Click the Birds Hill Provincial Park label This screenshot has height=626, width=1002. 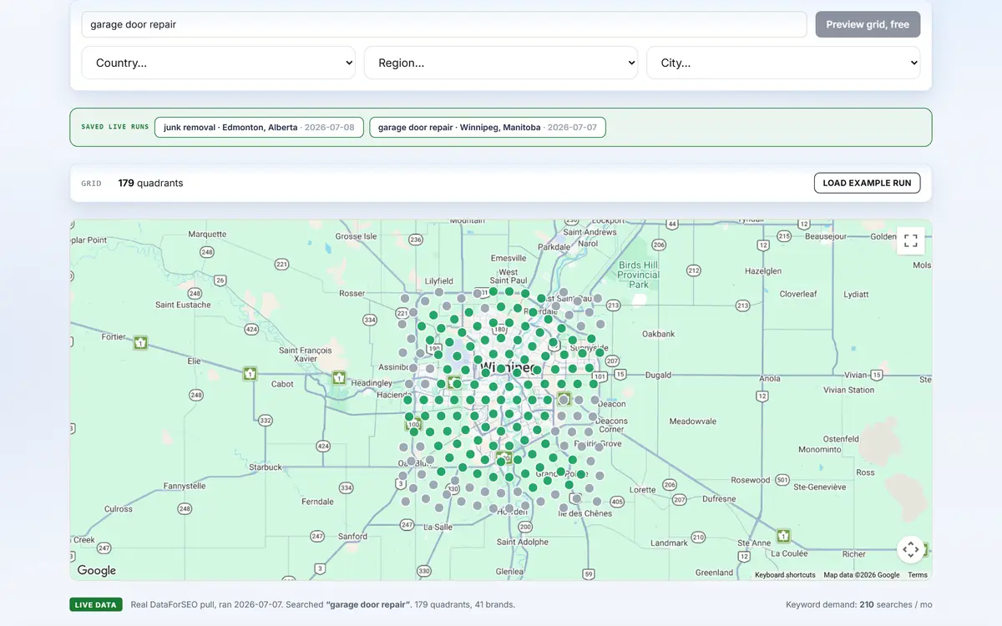coord(639,275)
